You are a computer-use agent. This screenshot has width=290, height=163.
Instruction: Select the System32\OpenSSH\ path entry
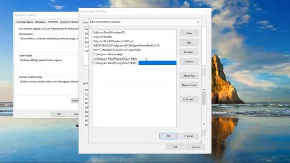click(x=134, y=50)
